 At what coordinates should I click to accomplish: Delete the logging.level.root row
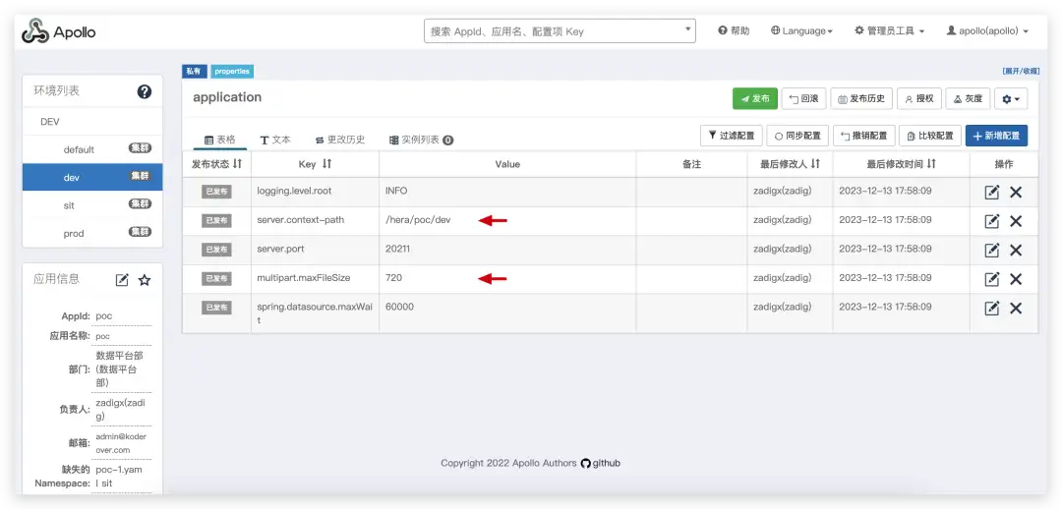1016,193
